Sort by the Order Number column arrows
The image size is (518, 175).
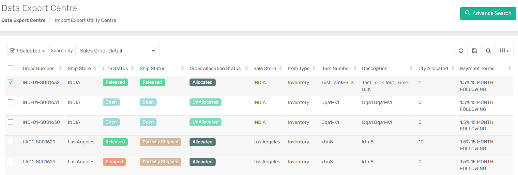point(60,68)
